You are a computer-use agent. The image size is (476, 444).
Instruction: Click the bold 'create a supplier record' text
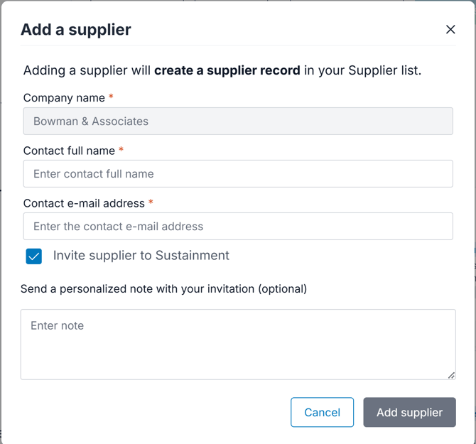227,71
